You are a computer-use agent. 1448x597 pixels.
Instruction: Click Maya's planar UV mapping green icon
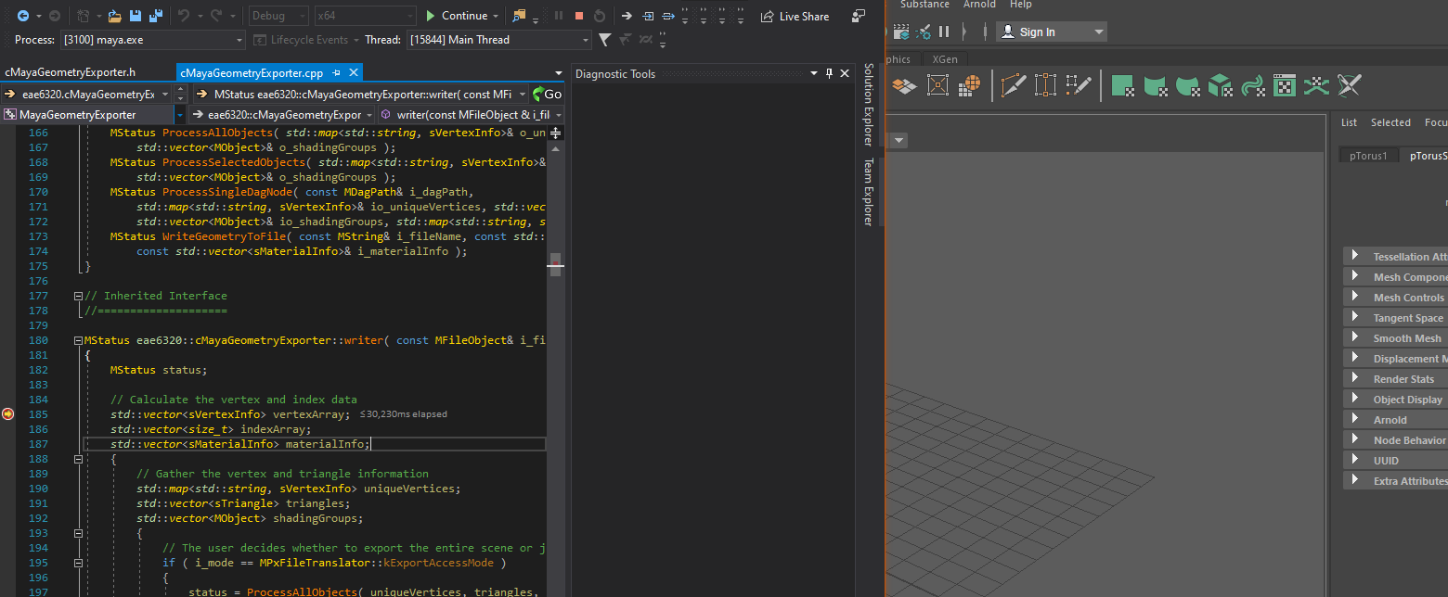pos(1122,86)
